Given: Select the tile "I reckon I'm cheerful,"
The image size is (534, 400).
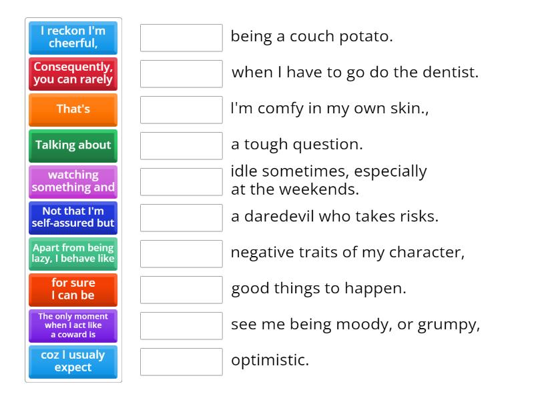Looking at the screenshot, I should 73,38.
